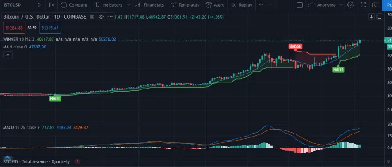Click the MACD value 4197.24
392x167 pixels.
pos(64,128)
